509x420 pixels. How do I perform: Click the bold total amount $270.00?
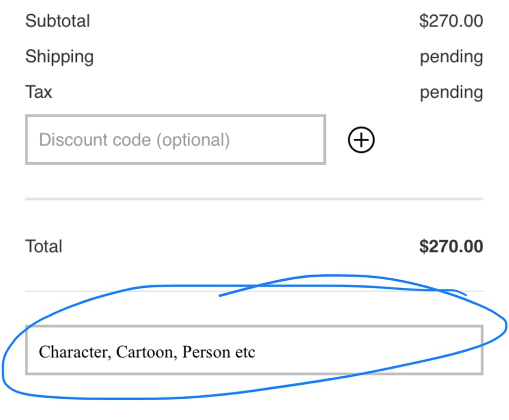(451, 247)
